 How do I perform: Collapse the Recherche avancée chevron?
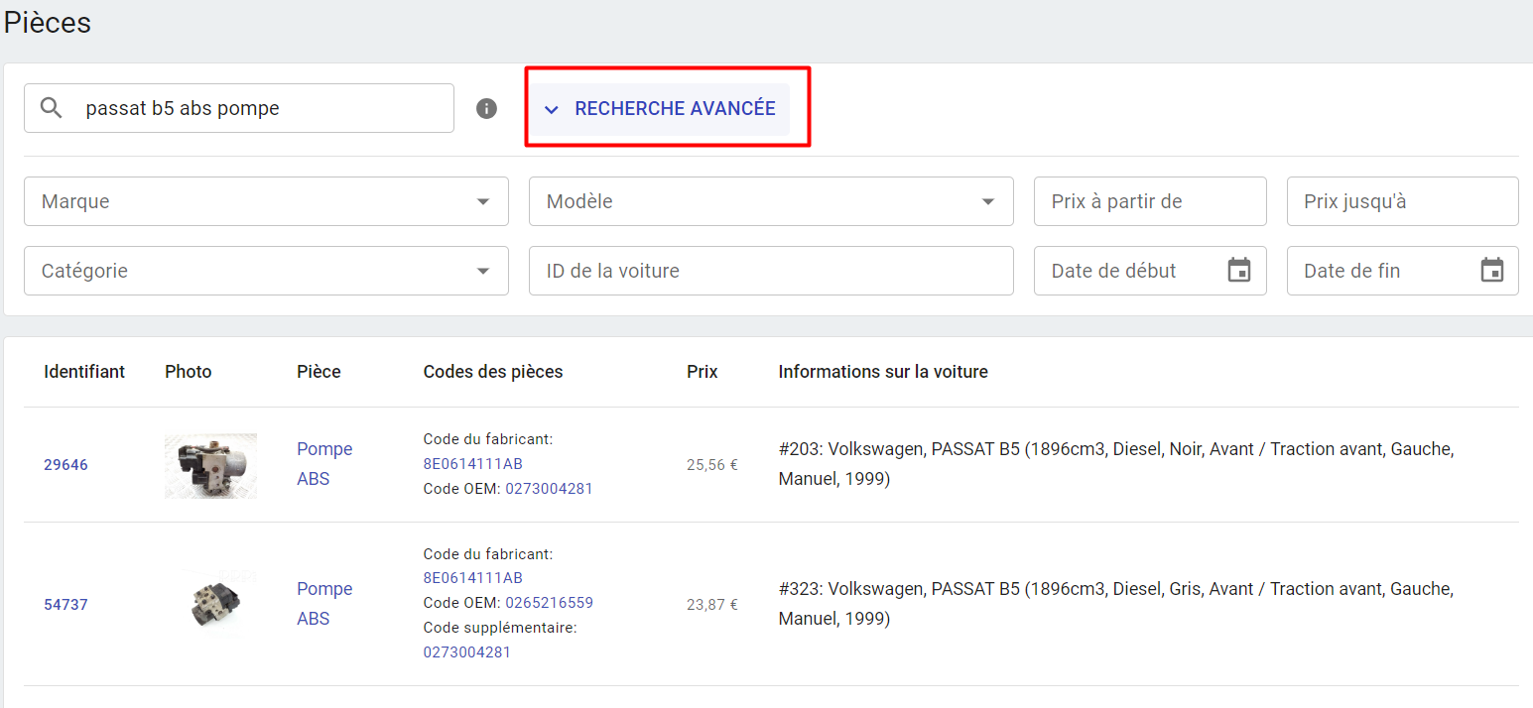[552, 109]
